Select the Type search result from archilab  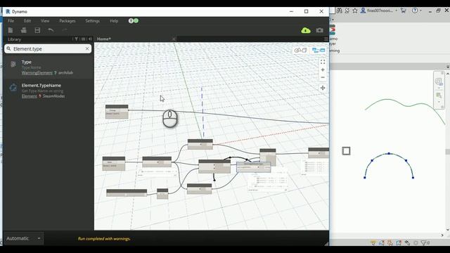pos(49,67)
